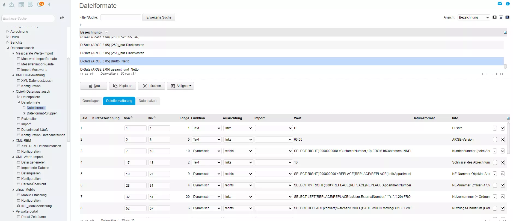Open the Ansicht dropdown showing Bezeichnung
The height and width of the screenshot is (221, 513).
click(474, 17)
